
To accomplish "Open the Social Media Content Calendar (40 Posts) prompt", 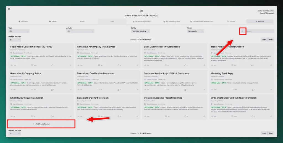I will (31, 47).
